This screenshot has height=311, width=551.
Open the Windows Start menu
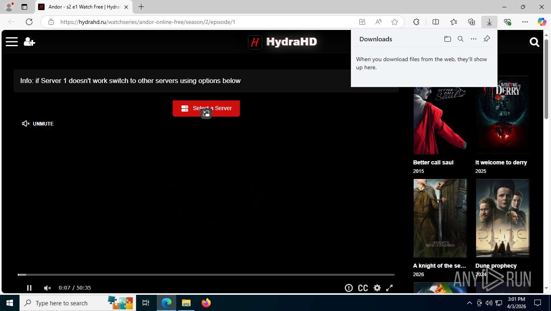(x=10, y=303)
